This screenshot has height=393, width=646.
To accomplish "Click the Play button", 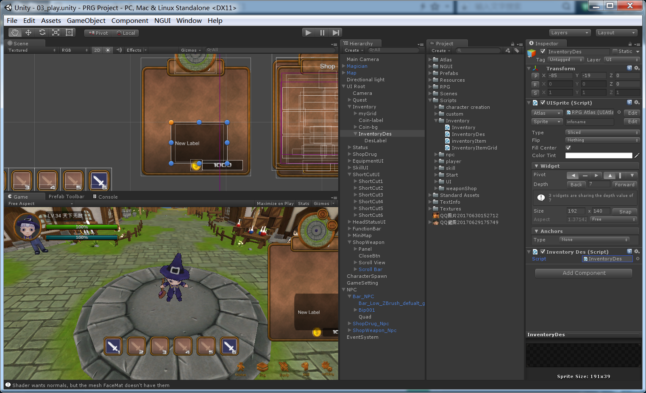I will tap(309, 33).
